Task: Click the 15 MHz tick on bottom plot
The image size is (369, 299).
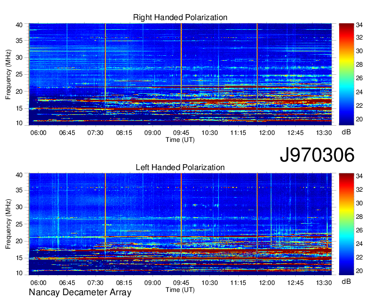Action: [19, 258]
